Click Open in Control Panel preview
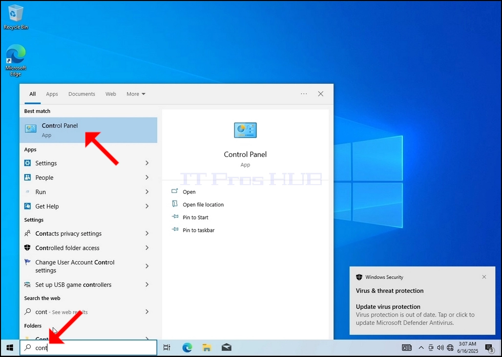 (x=189, y=192)
